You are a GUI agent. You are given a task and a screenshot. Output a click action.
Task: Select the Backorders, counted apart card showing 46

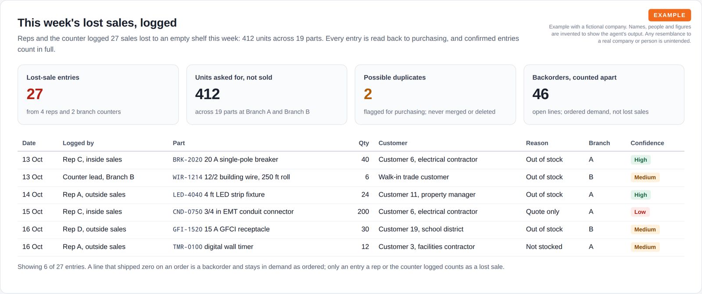click(x=604, y=95)
